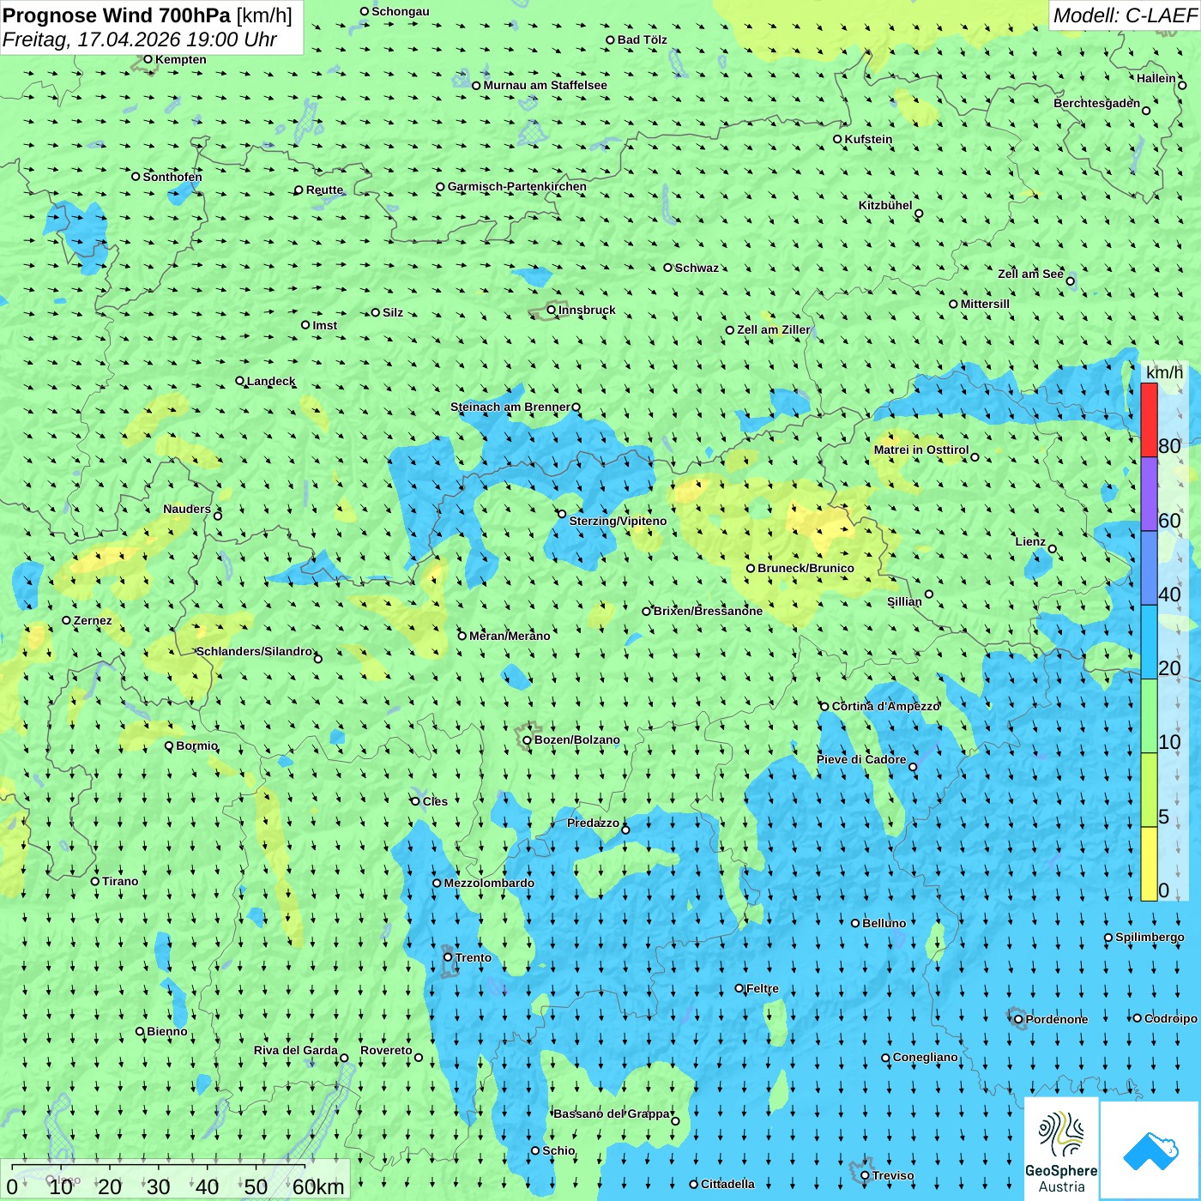Click the Zell am Ziller label
The image size is (1201, 1201).
click(x=773, y=329)
